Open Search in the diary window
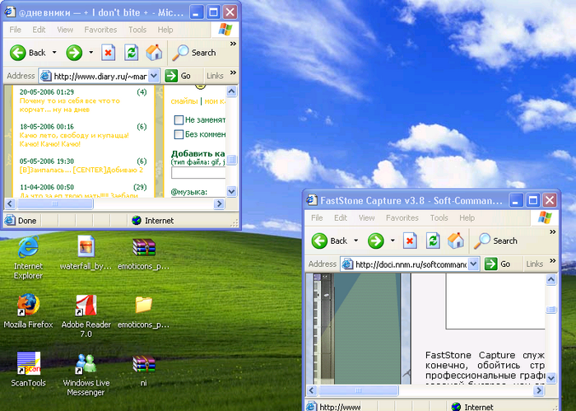 point(194,53)
